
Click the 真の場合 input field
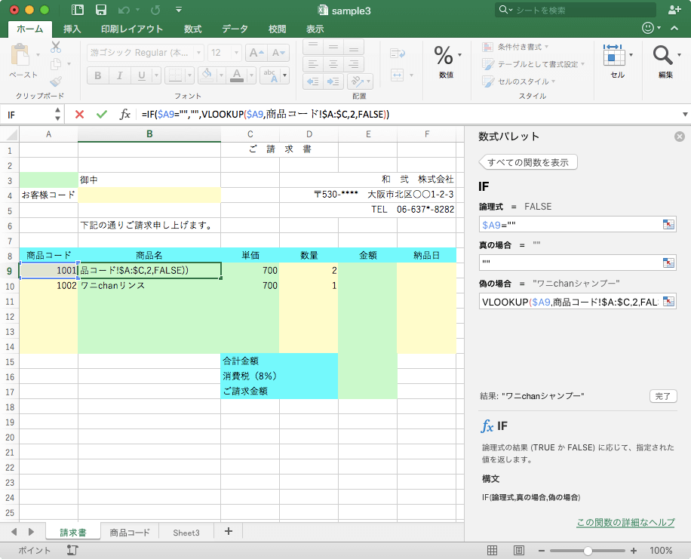577,263
